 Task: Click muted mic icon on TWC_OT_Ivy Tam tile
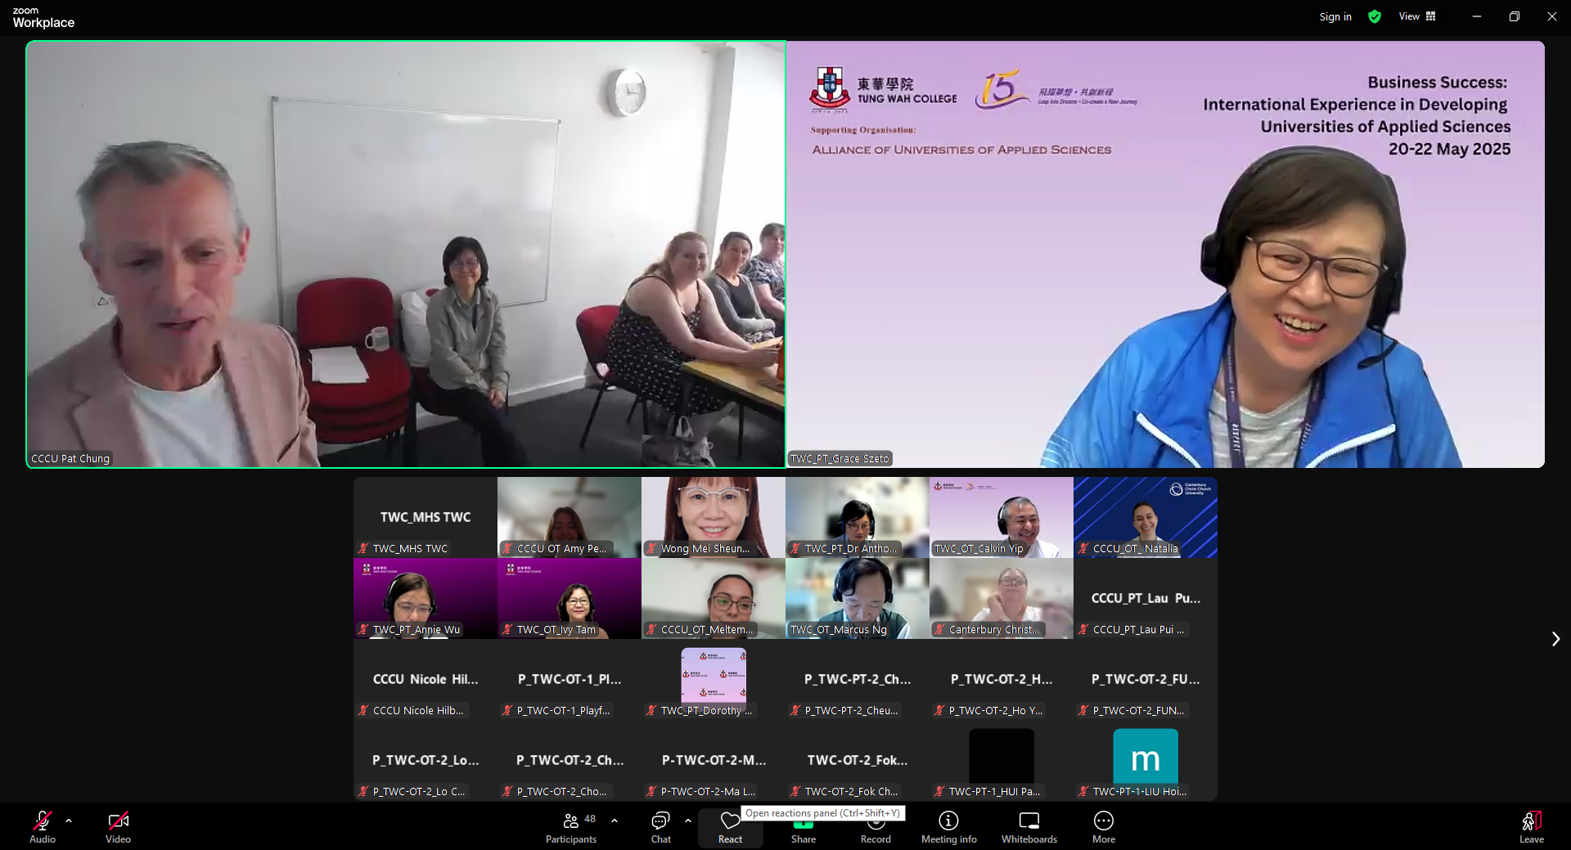507,629
